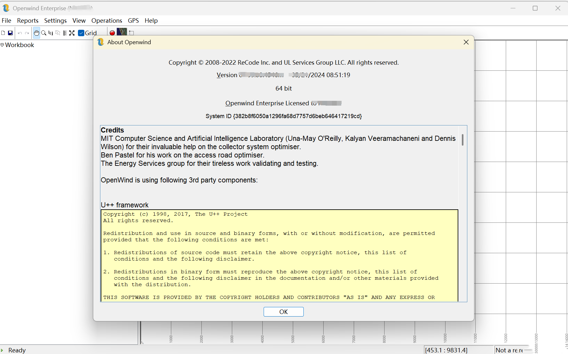Save the workbook using the floppy disk icon
This screenshot has height=354, width=568.
tap(10, 33)
